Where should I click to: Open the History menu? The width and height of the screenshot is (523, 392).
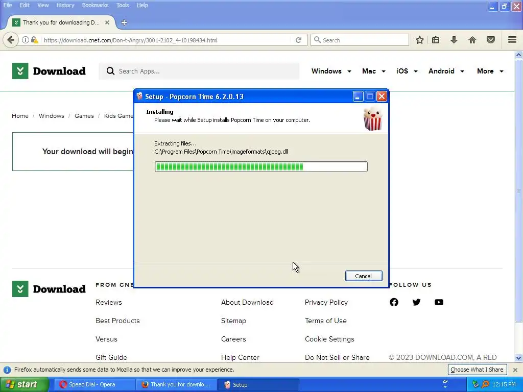[x=65, y=5]
